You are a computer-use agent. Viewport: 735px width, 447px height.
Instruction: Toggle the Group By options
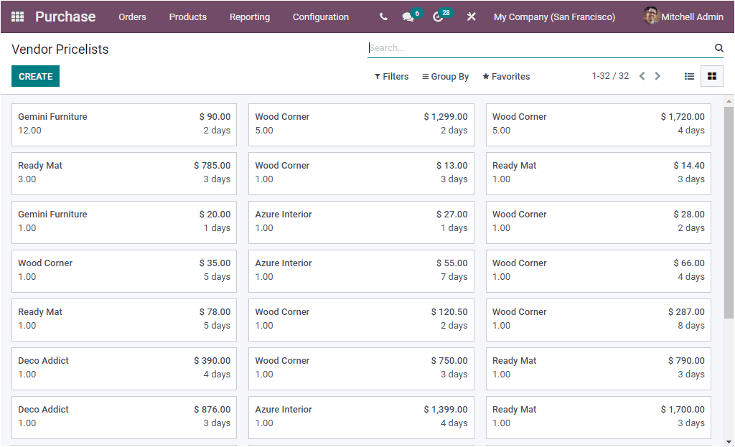click(445, 76)
